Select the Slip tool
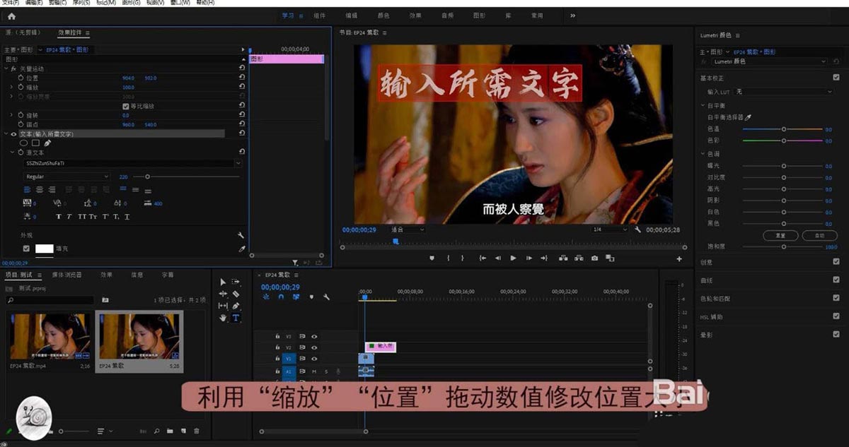 click(x=223, y=306)
